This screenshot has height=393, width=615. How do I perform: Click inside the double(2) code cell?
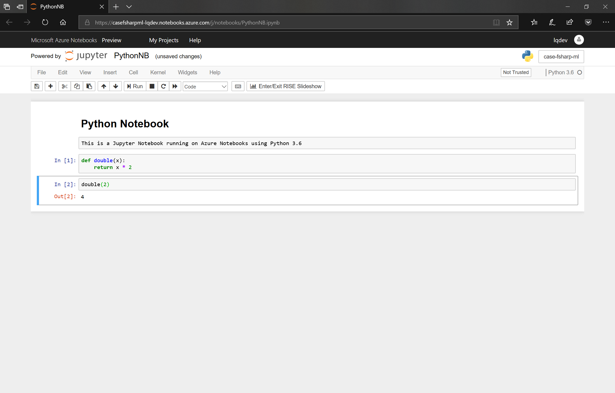(x=327, y=185)
